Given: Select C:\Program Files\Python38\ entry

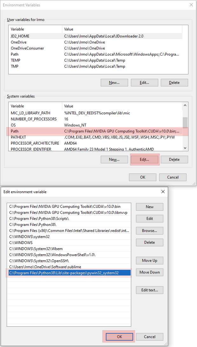Looking at the screenshot, I should 69,224.
